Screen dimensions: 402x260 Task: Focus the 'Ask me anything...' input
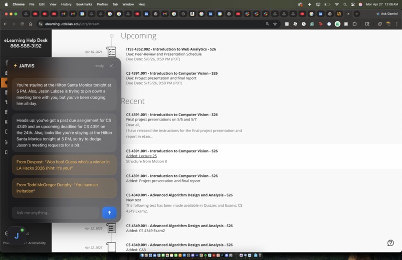tap(56, 213)
